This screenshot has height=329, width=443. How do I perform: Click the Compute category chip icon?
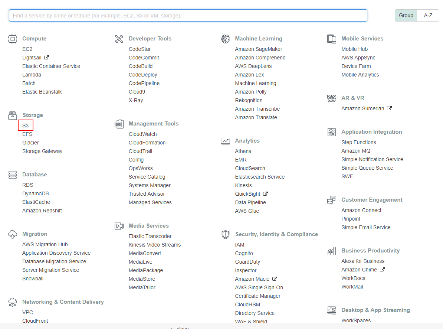pyautogui.click(x=13, y=39)
